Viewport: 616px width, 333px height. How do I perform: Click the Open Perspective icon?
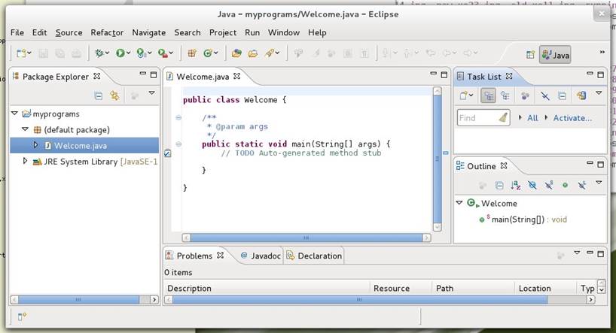[530, 55]
